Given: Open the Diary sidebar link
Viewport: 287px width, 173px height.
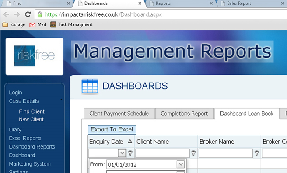Looking at the screenshot, I should pyautogui.click(x=15, y=130).
